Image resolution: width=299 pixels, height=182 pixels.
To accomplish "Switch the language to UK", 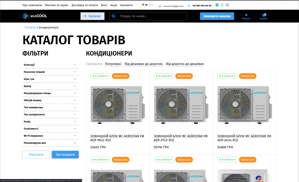I will click(145, 5).
